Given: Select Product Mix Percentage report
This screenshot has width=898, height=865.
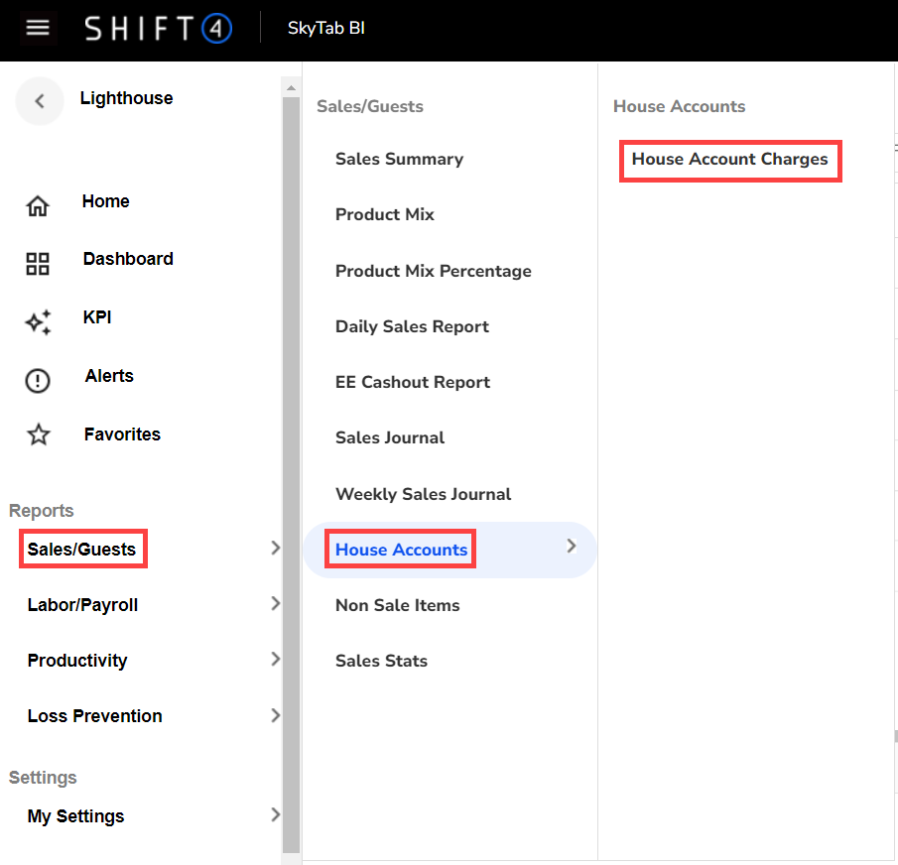Looking at the screenshot, I should tap(433, 271).
